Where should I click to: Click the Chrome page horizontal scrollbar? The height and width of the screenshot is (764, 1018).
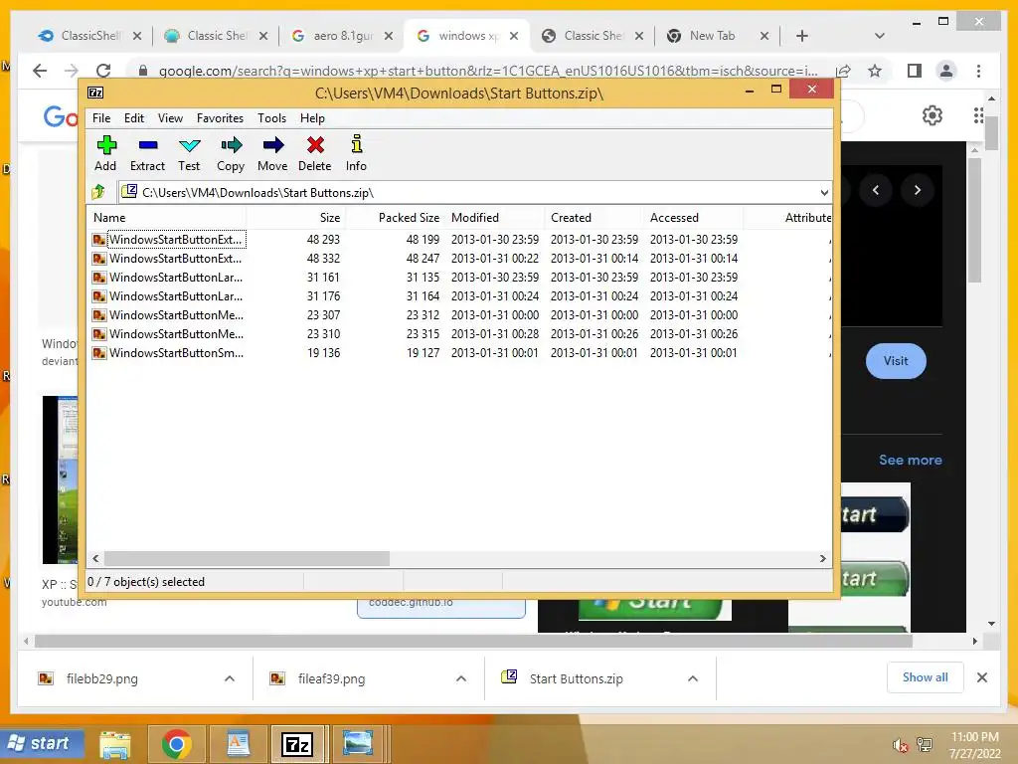click(473, 642)
